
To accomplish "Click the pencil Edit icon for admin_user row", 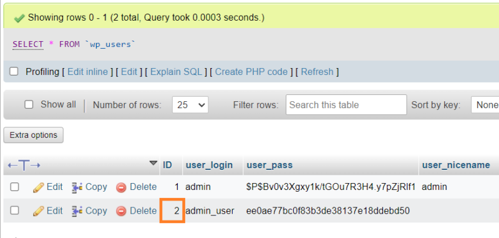I will (x=38, y=211).
